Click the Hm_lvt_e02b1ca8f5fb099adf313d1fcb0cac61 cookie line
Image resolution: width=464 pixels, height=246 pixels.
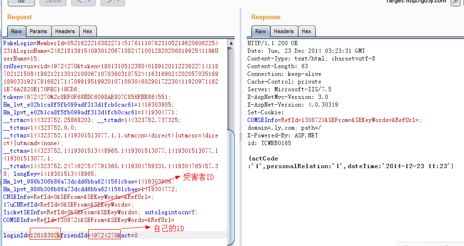(89, 105)
